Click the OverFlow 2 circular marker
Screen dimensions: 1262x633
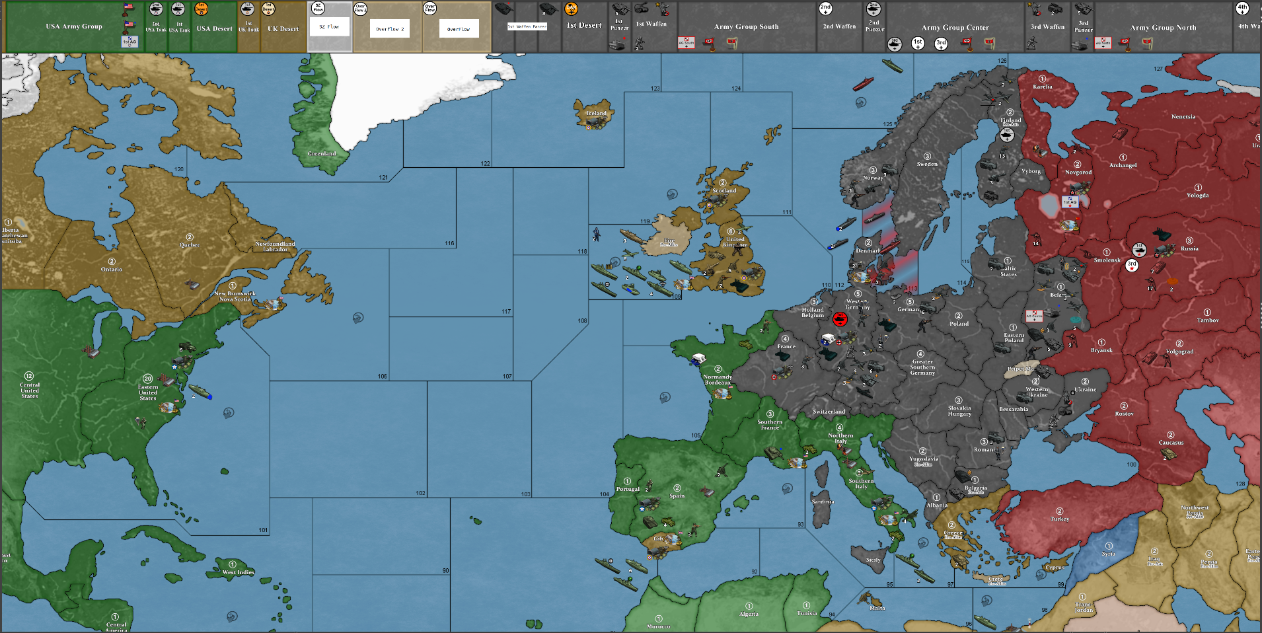(361, 9)
